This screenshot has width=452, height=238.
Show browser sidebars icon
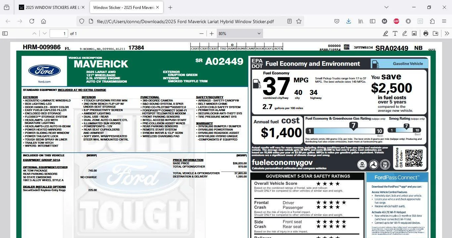pos(373,21)
